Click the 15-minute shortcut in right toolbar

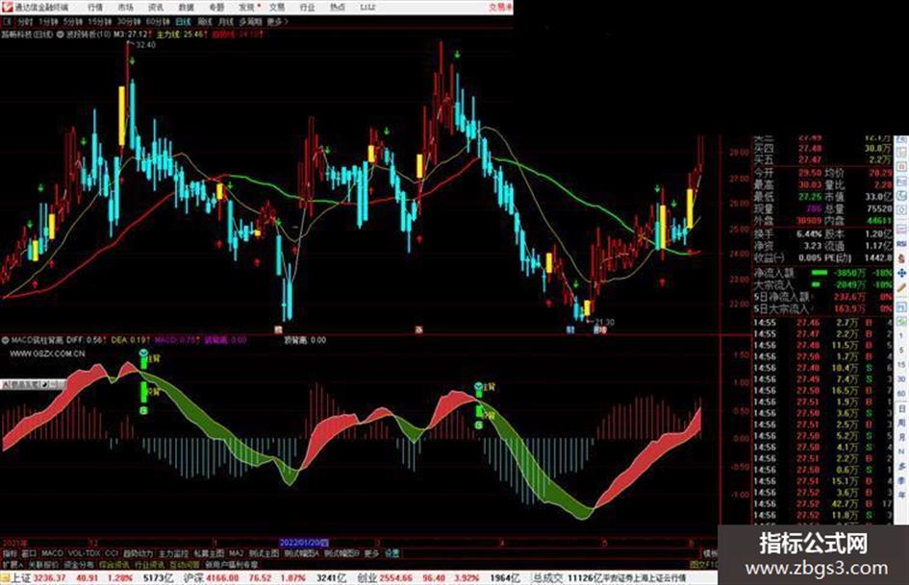901,365
